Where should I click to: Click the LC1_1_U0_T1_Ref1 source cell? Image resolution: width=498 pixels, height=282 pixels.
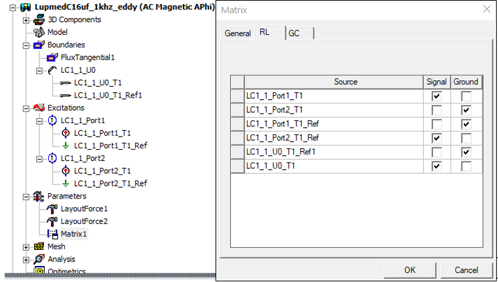[334, 152]
